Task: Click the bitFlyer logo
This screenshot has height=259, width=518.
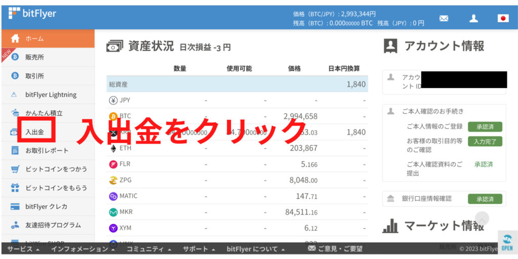Action: [x=32, y=14]
